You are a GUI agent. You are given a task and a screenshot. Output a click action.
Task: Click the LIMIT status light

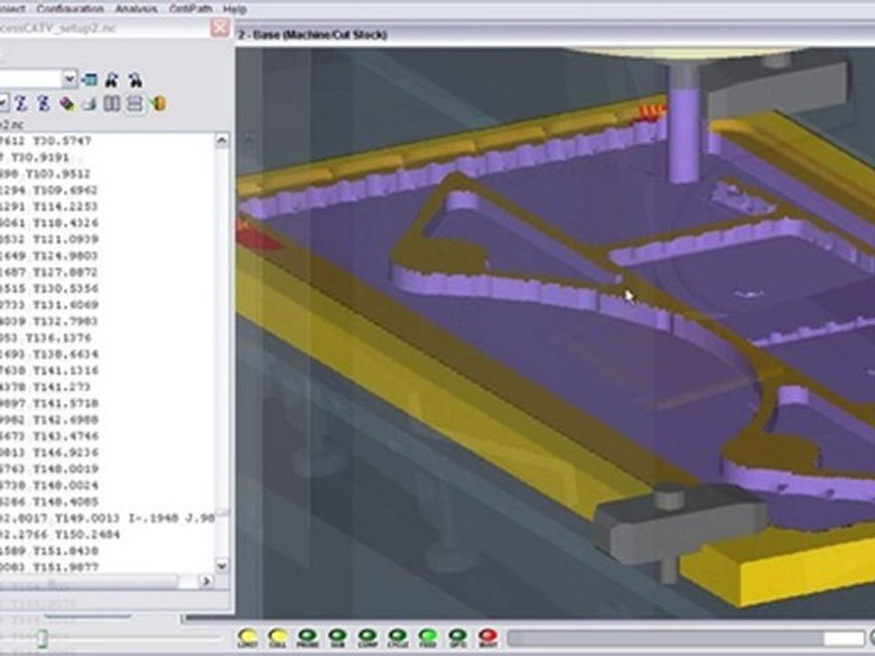tap(248, 638)
